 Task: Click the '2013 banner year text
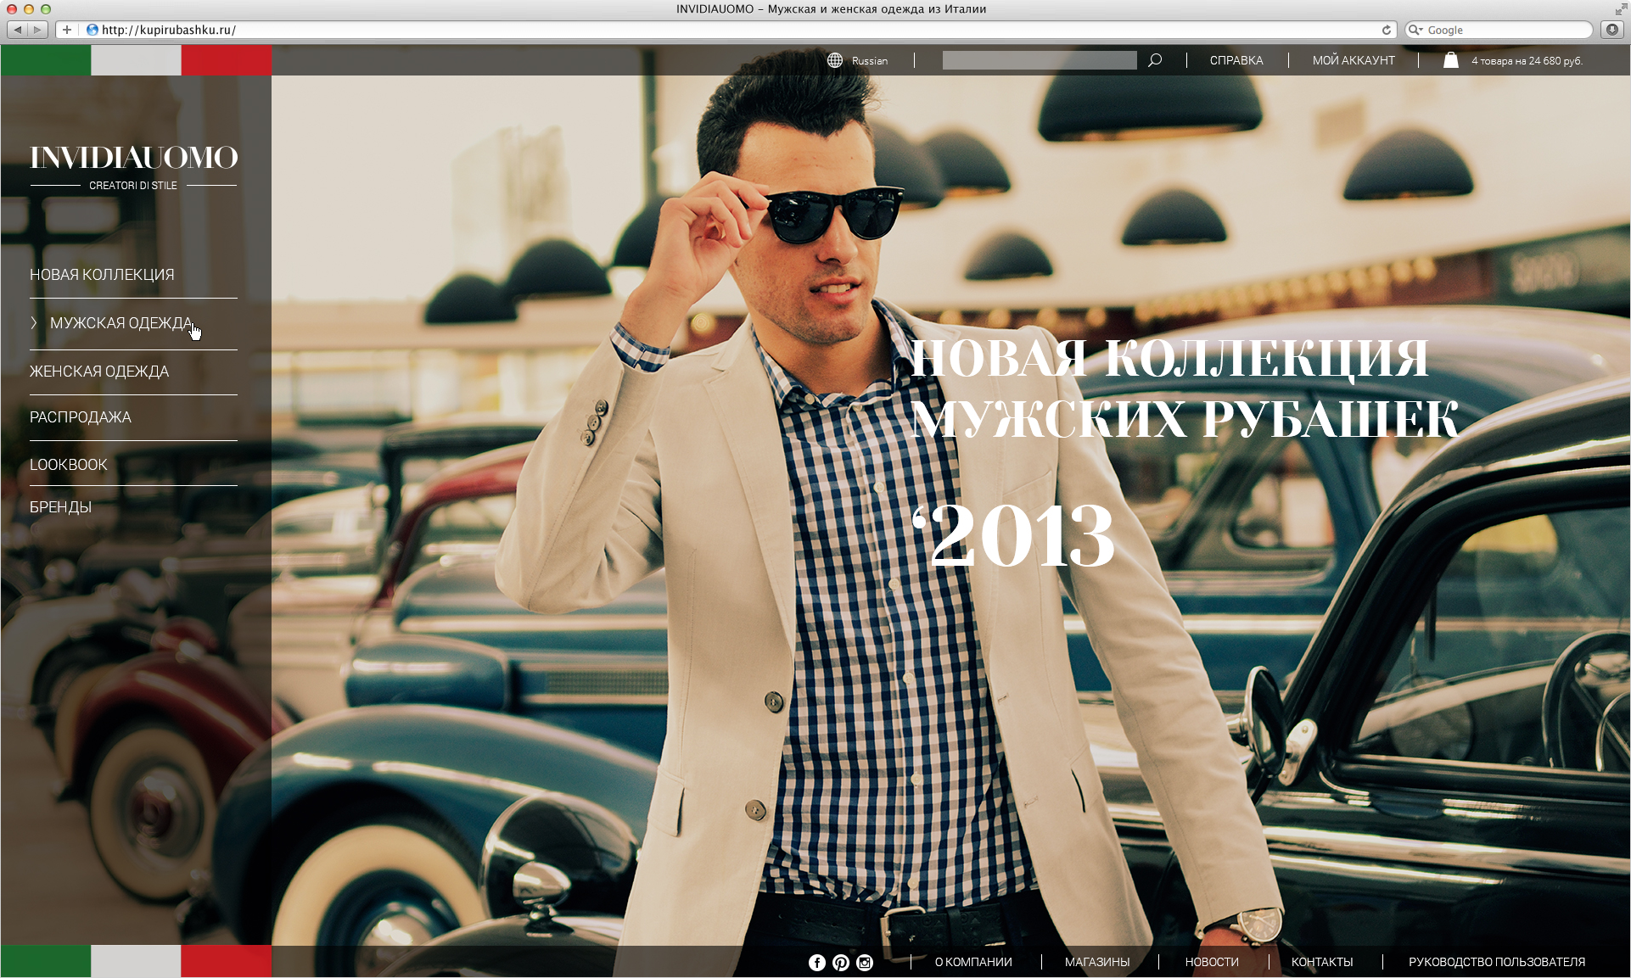(x=1013, y=534)
